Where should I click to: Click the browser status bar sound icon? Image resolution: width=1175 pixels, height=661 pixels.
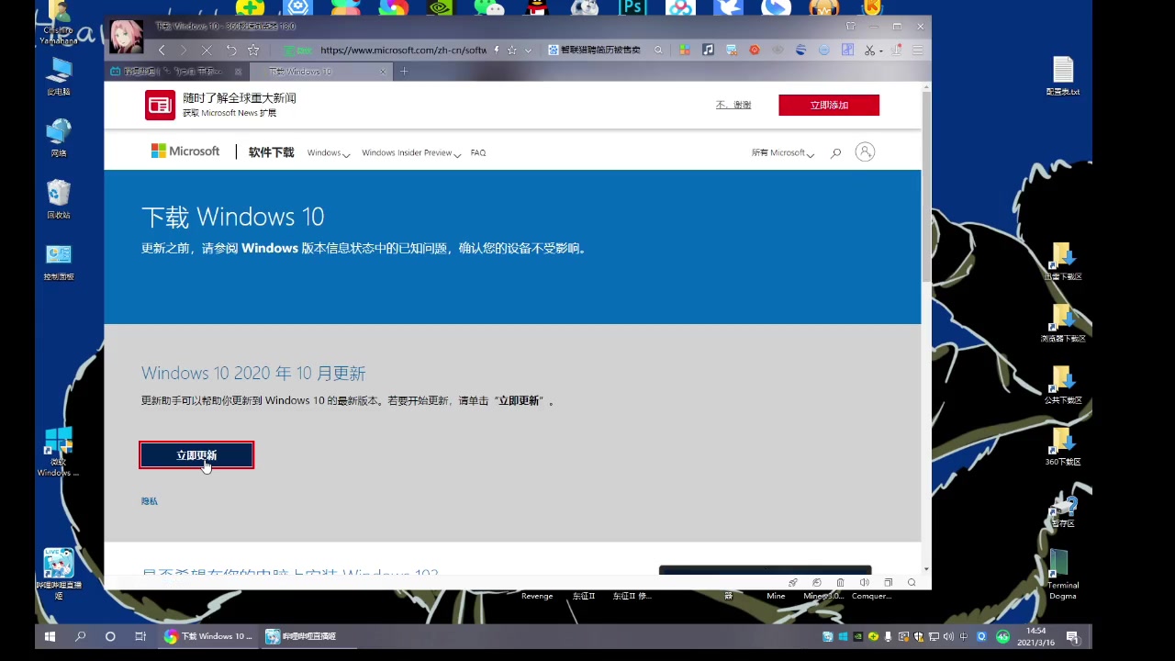tap(864, 582)
